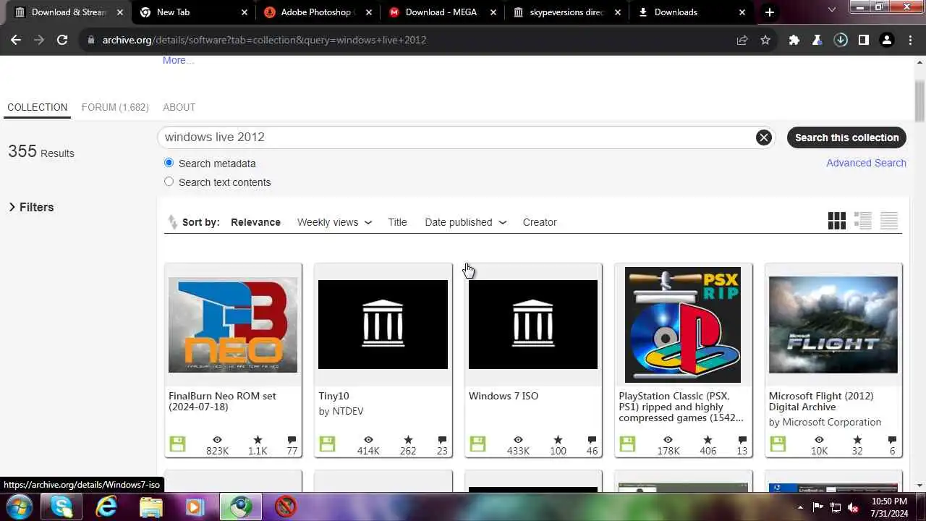Click the volume icon in system tray
Viewport: 926px width, 521px height.
click(853, 507)
